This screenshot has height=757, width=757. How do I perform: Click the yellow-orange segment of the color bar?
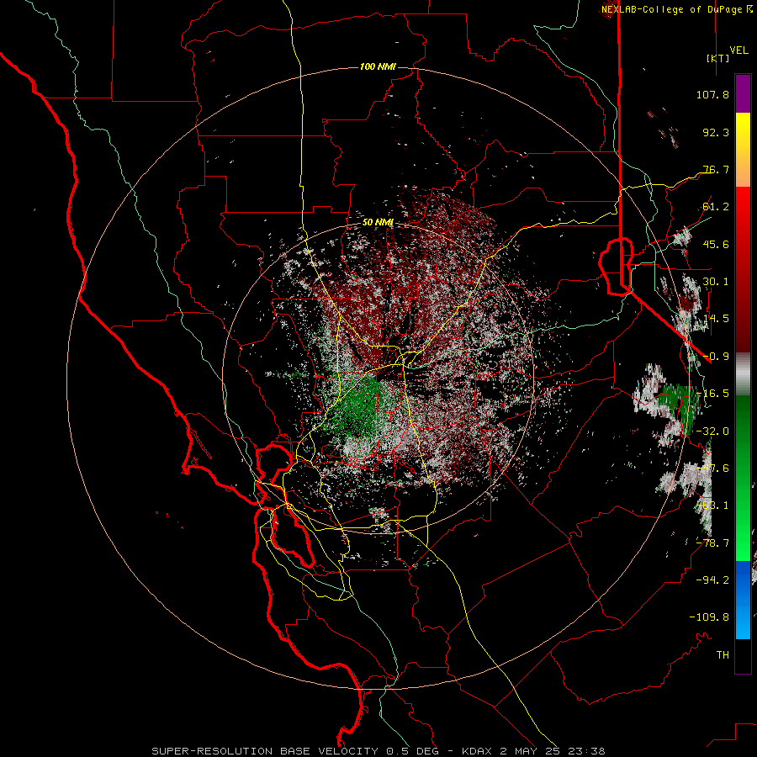[743, 150]
